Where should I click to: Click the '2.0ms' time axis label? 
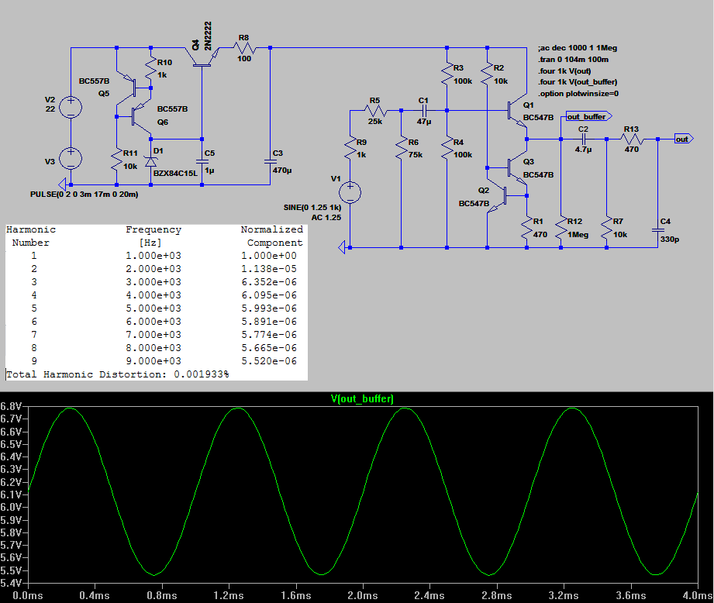coord(363,595)
